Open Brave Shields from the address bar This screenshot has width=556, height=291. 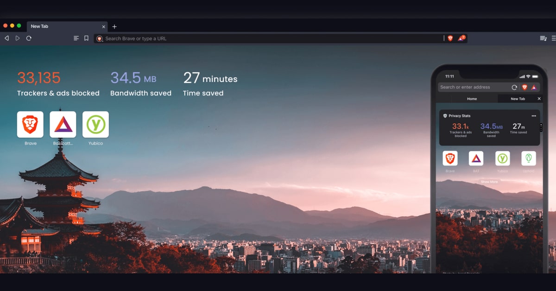click(450, 38)
